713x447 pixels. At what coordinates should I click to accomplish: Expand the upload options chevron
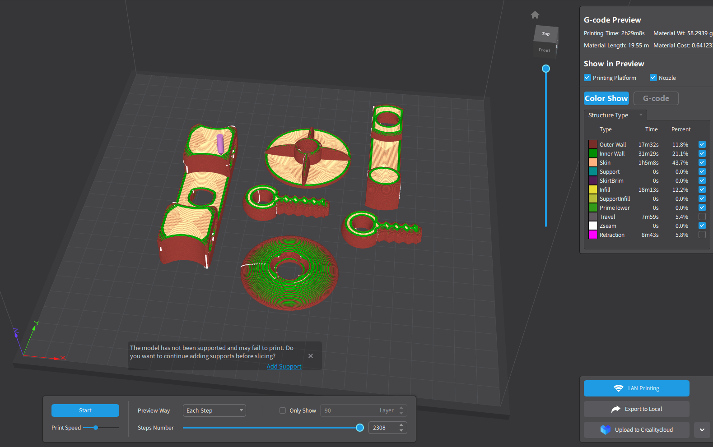(702, 430)
